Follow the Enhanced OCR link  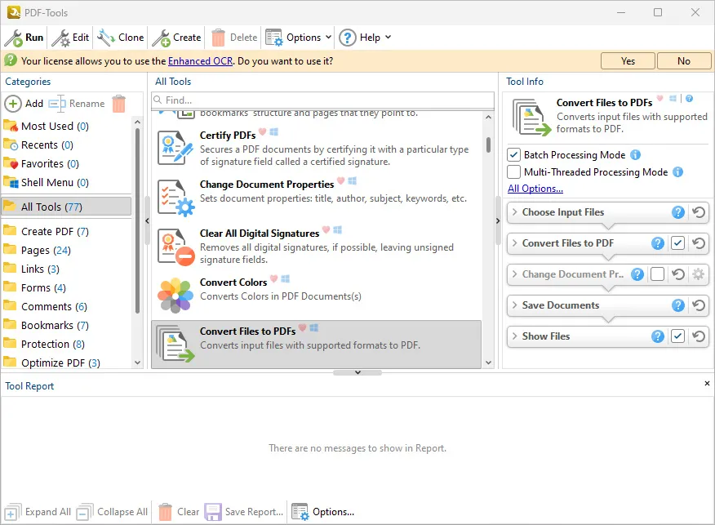(200, 61)
